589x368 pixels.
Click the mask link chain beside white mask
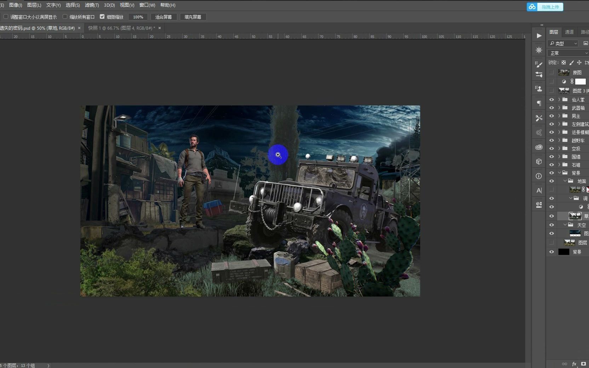(572, 81)
